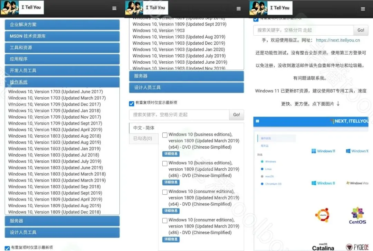373x251 pixels.
Task: Select Windows 10, Version 1709 (Updated Jan 2018)
Action: pos(54,111)
